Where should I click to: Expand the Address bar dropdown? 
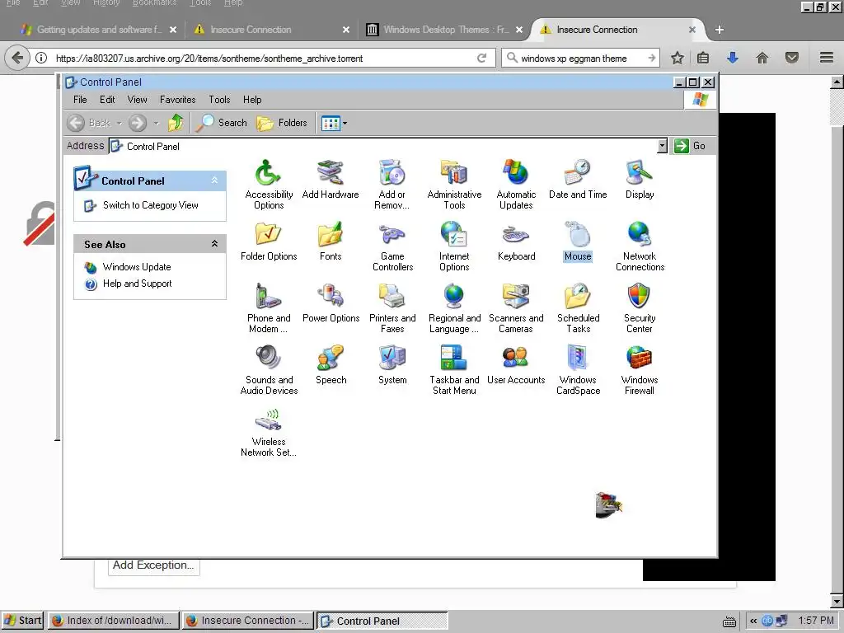pyautogui.click(x=662, y=146)
